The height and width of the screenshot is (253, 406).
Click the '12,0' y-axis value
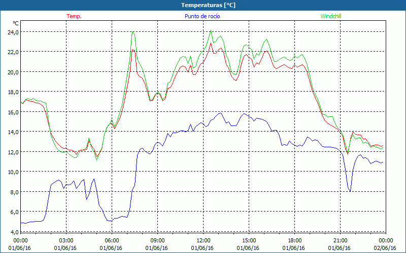coord(13,152)
